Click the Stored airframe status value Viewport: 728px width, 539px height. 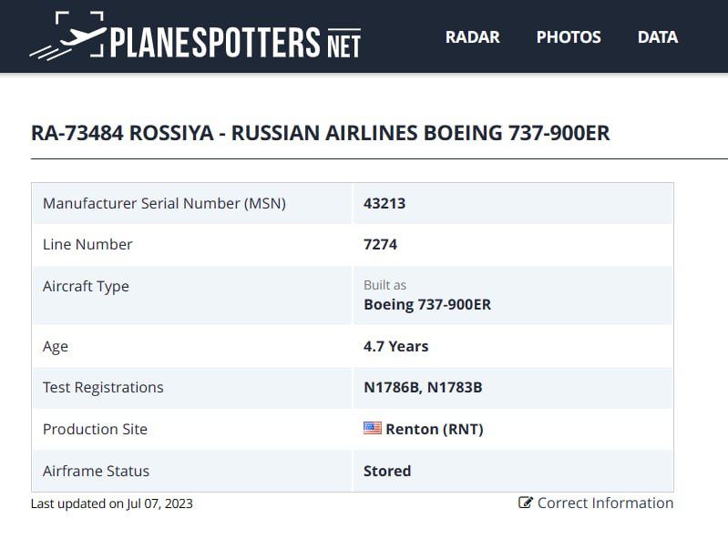(387, 471)
